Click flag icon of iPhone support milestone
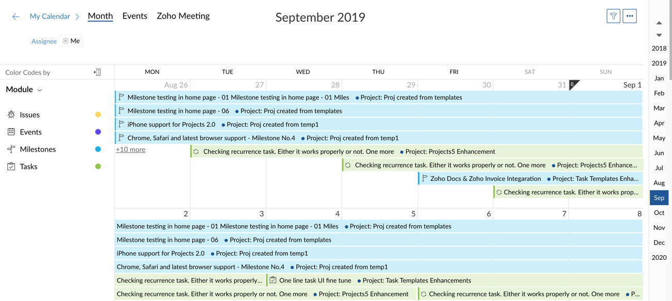 point(121,124)
